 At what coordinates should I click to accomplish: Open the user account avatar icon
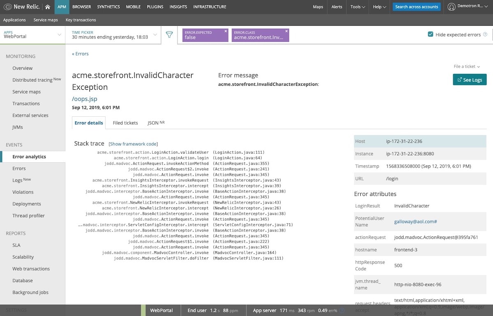452,7
